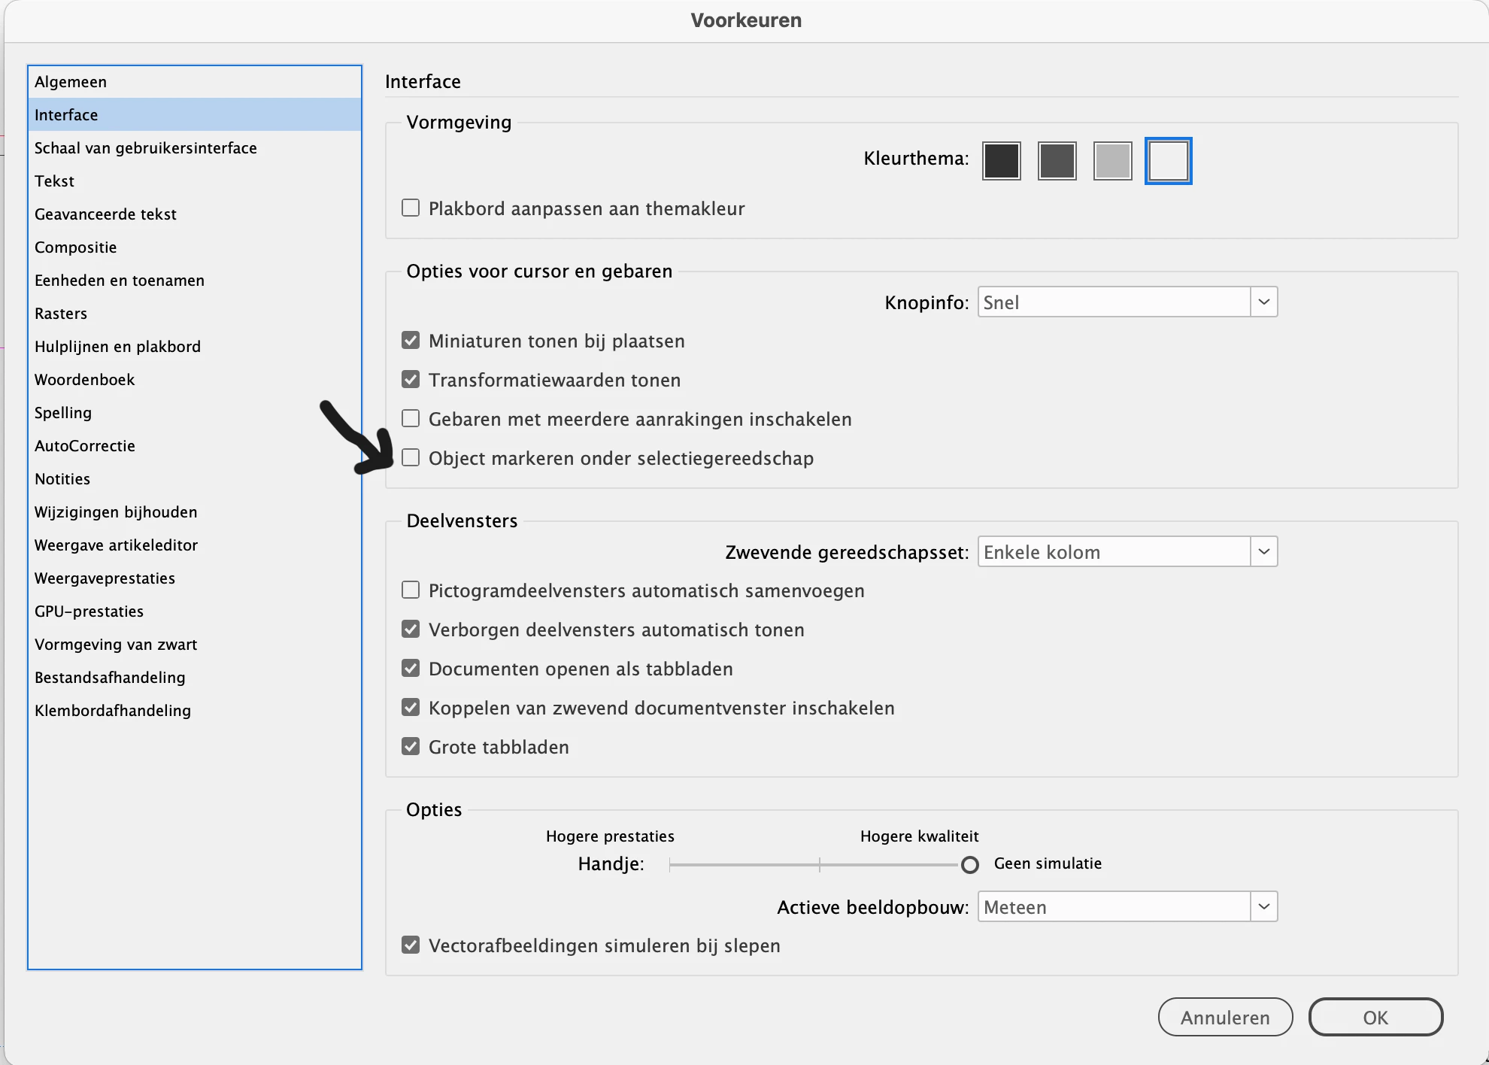1489x1065 pixels.
Task: Disable Grote tabbladen checkbox
Action: click(411, 746)
